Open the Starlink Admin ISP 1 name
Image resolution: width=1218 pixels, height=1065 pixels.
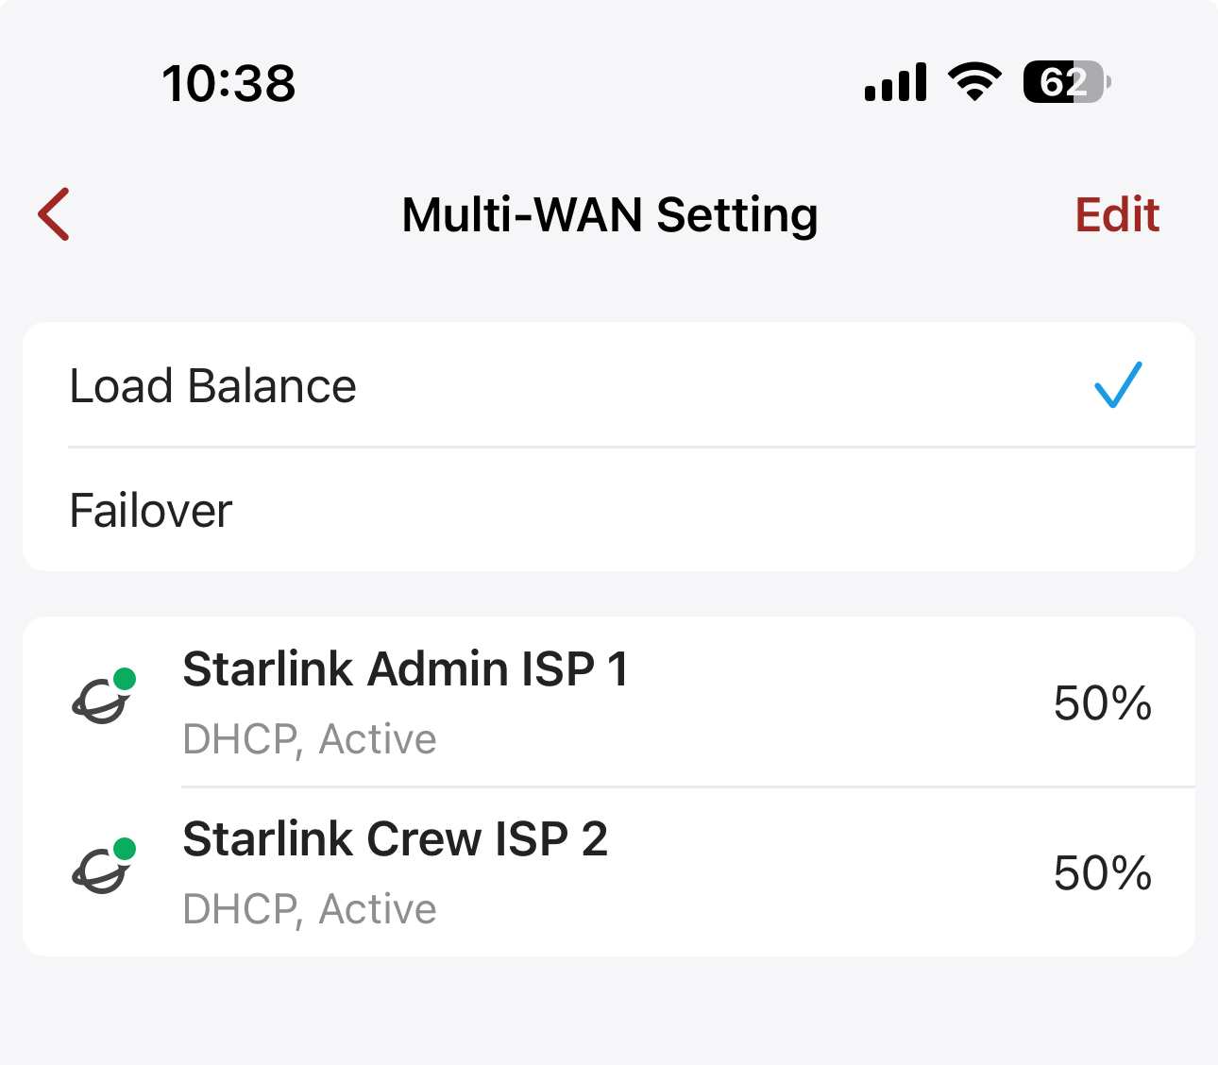405,669
